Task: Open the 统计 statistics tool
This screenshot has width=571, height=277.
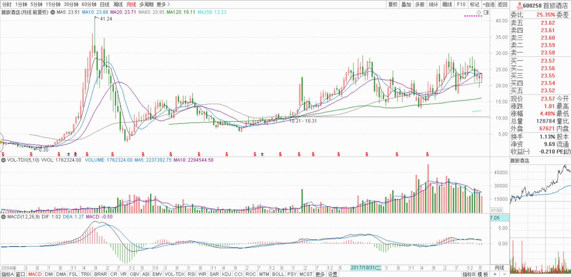Action: (x=433, y=4)
